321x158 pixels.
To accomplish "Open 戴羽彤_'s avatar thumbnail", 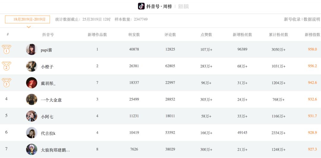I will click(x=32, y=83).
